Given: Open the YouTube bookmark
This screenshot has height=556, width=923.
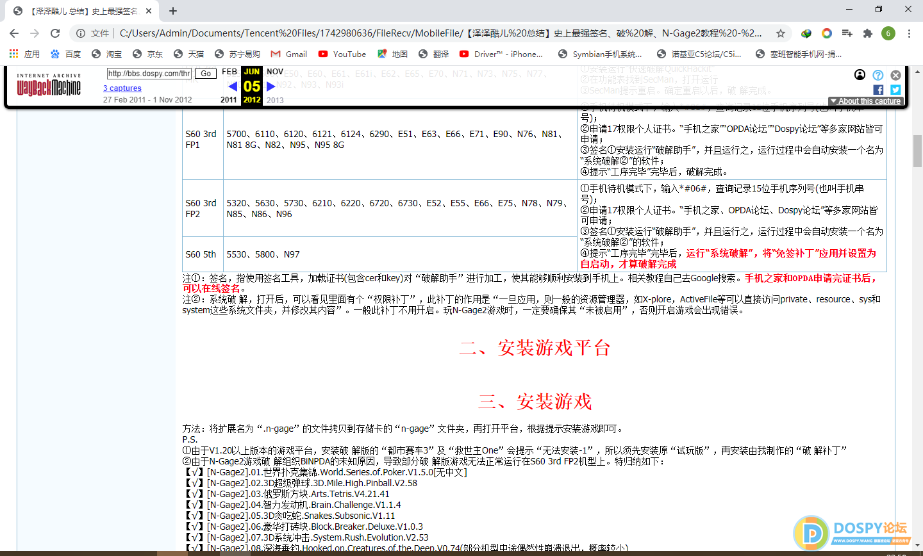Looking at the screenshot, I should coord(342,54).
